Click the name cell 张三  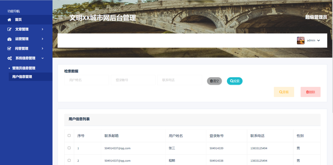[172, 148]
